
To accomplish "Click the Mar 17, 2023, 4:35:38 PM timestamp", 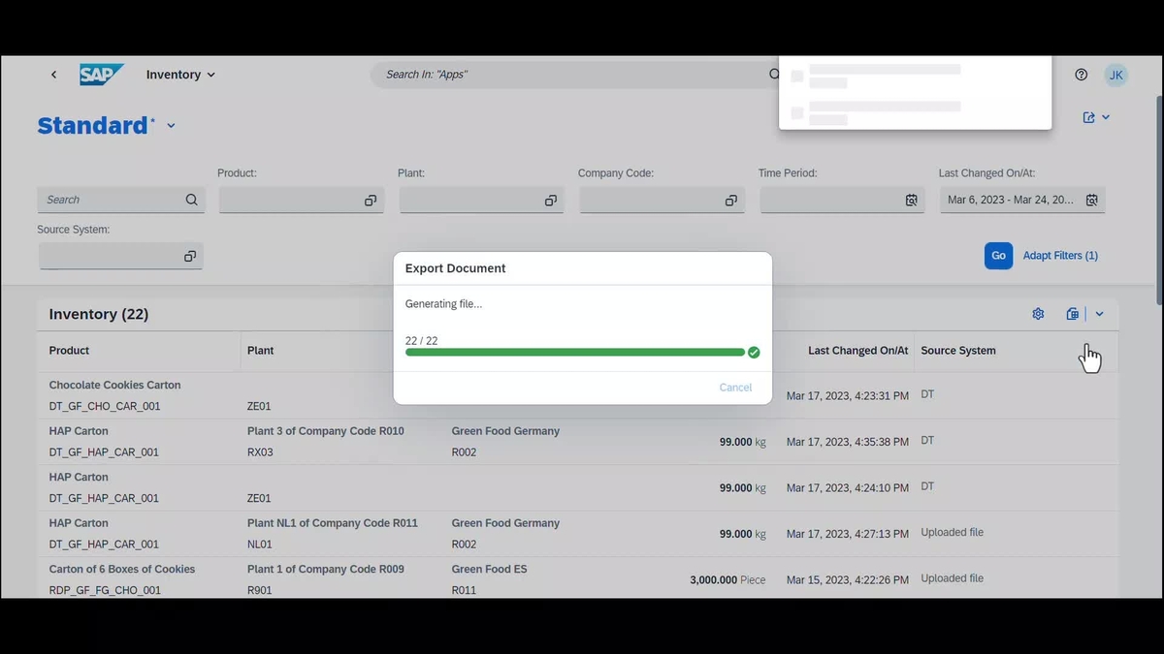I will point(848,442).
